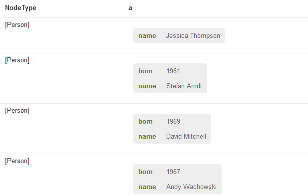This screenshot has width=308, height=195.
Task: Click the [Person] label beside Jessica Thompson
Action: [17, 25]
